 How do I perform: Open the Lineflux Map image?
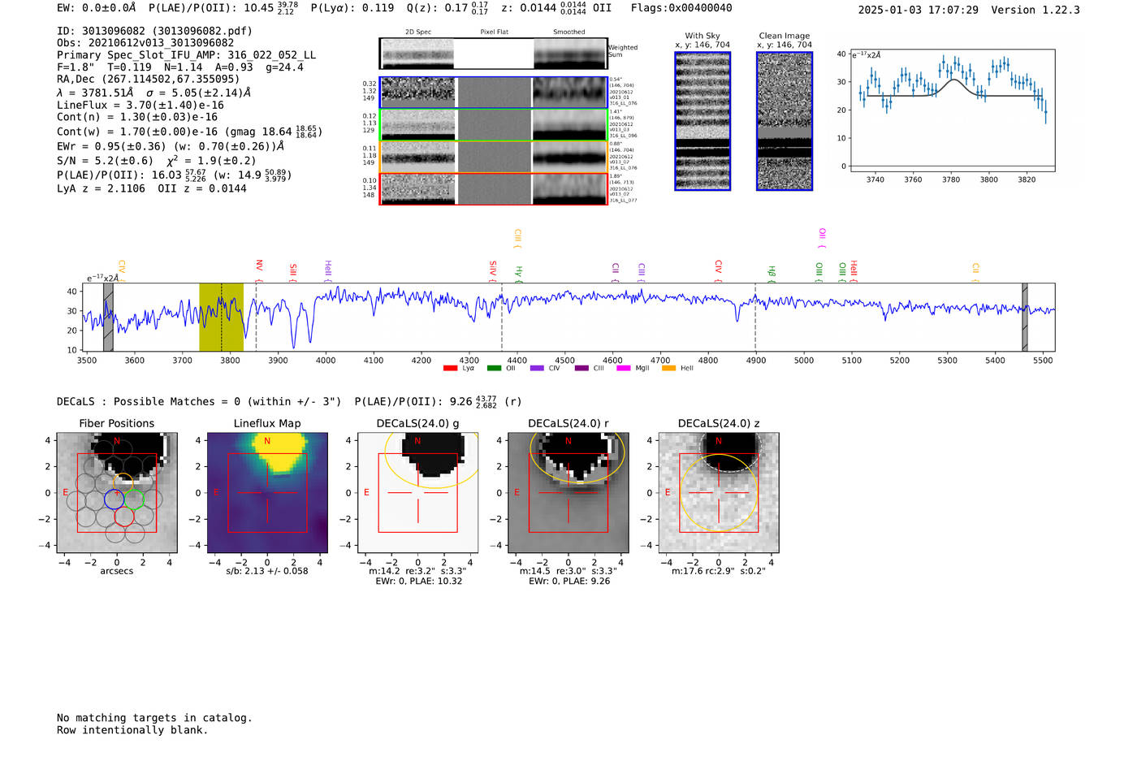(x=267, y=493)
